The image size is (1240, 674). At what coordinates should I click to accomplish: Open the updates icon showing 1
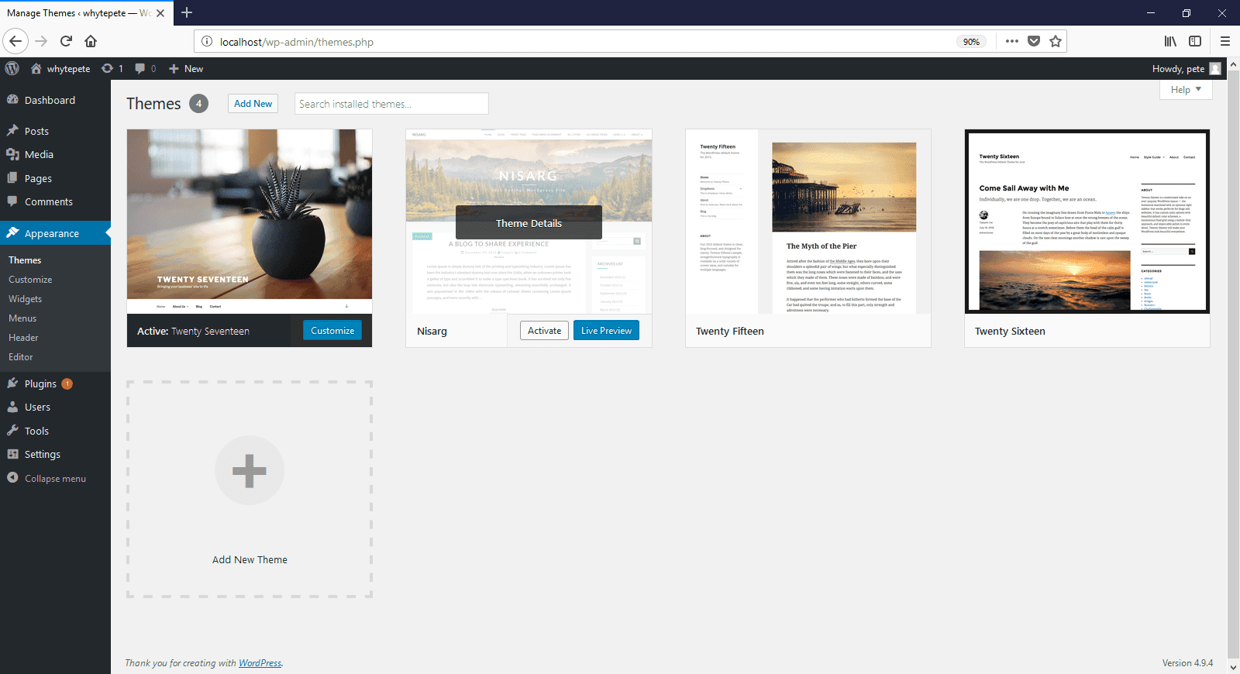tap(108, 68)
